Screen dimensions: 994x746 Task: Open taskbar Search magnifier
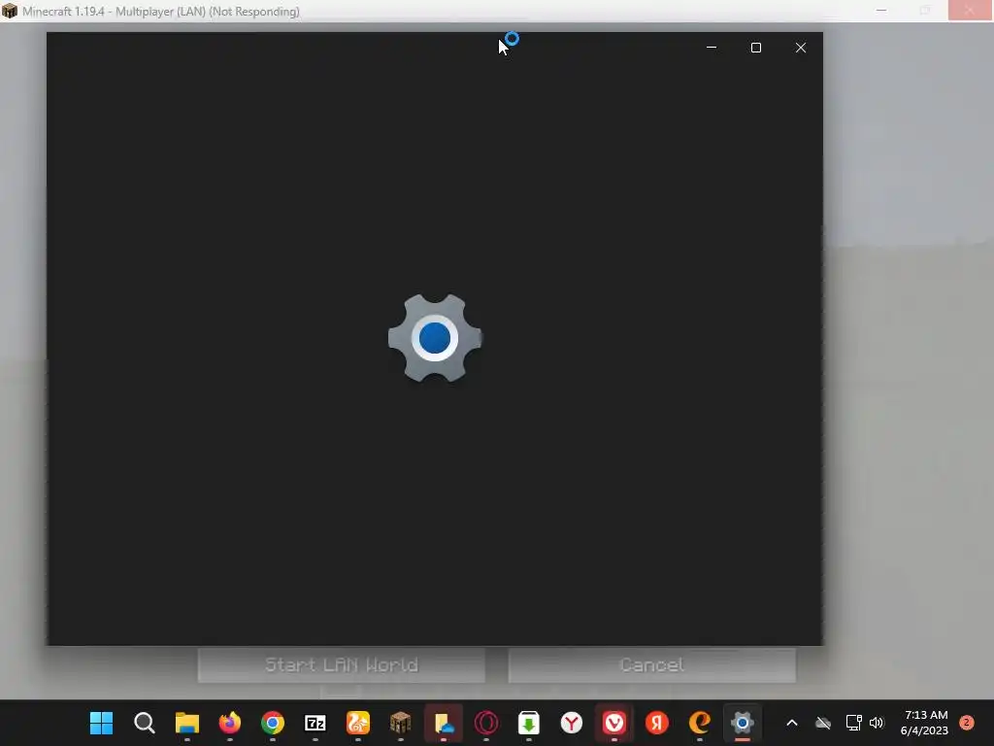pyautogui.click(x=145, y=723)
